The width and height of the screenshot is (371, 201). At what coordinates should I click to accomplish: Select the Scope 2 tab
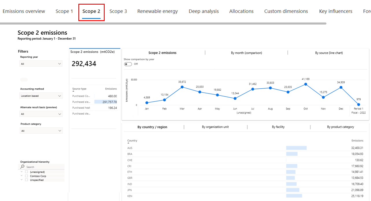(x=91, y=11)
